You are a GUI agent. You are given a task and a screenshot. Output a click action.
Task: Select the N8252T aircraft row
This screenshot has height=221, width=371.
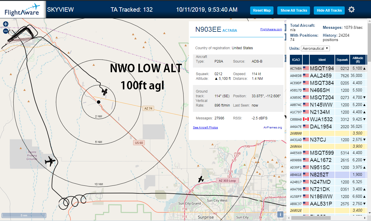[x=328, y=175]
